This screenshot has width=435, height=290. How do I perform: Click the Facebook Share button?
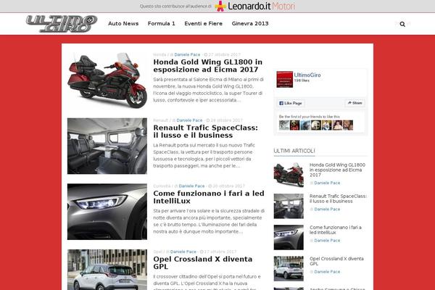(x=355, y=103)
